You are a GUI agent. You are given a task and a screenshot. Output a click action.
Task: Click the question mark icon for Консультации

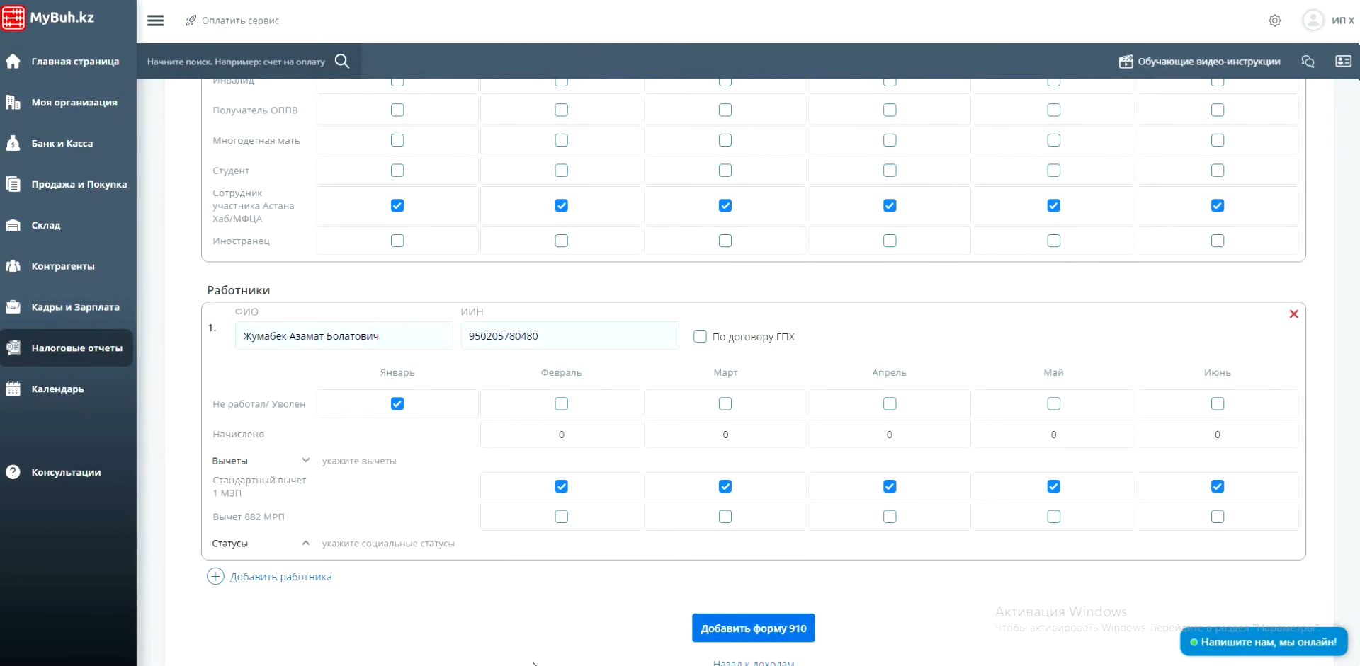pos(13,472)
